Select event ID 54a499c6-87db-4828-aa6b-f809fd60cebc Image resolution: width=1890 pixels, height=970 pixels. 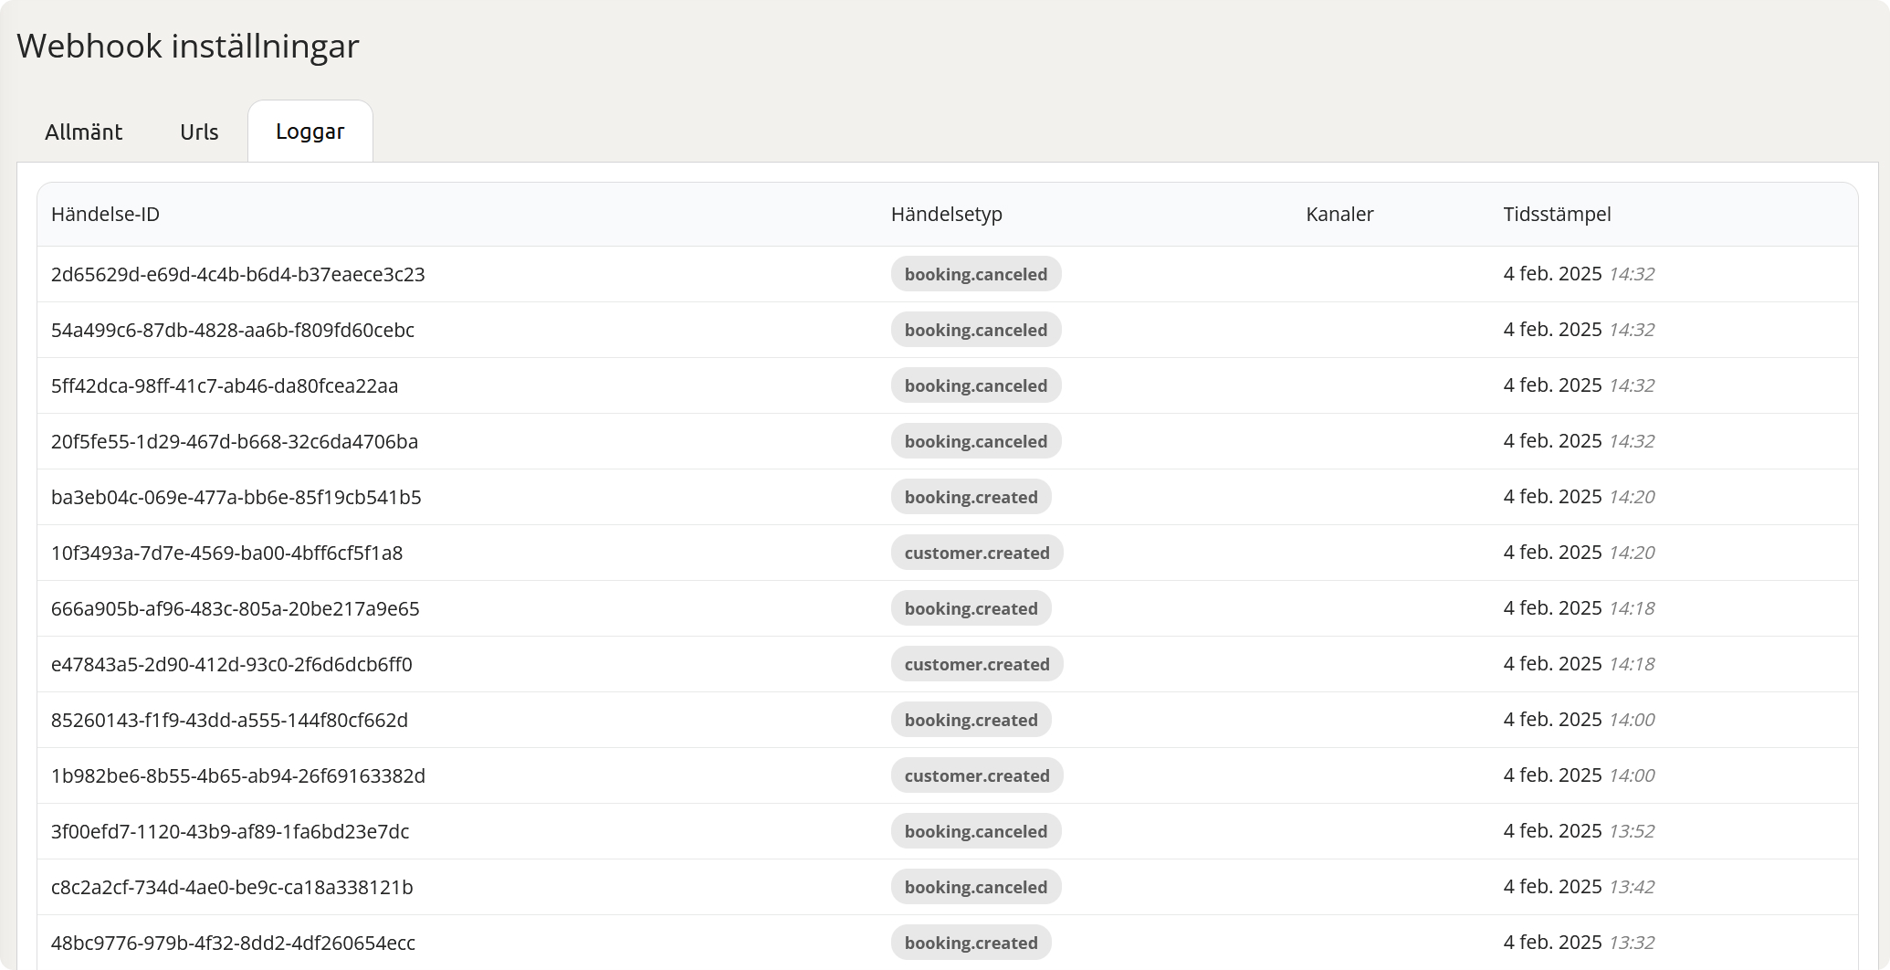pos(233,330)
